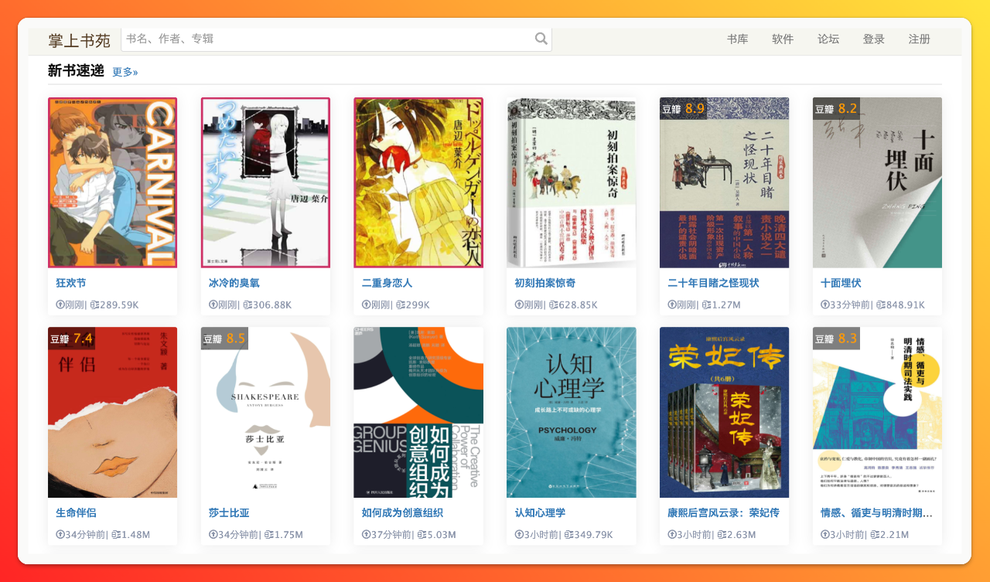This screenshot has width=990, height=582.
Task: Open the 十面埋伏 title link
Action: tap(841, 283)
